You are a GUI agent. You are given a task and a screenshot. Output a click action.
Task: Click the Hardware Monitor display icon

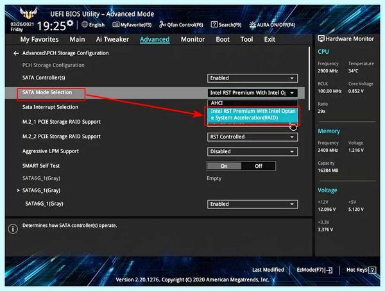pyautogui.click(x=321, y=38)
